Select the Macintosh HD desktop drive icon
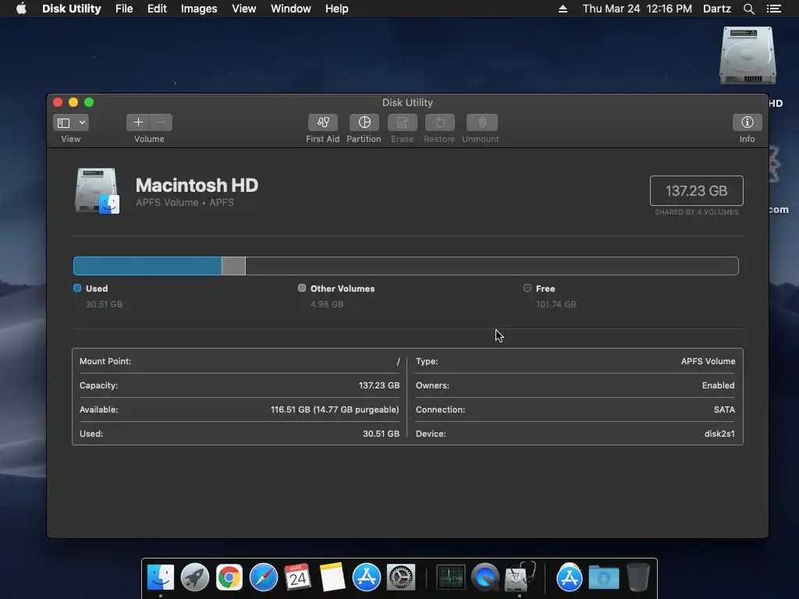This screenshot has width=799, height=599. pos(748,55)
